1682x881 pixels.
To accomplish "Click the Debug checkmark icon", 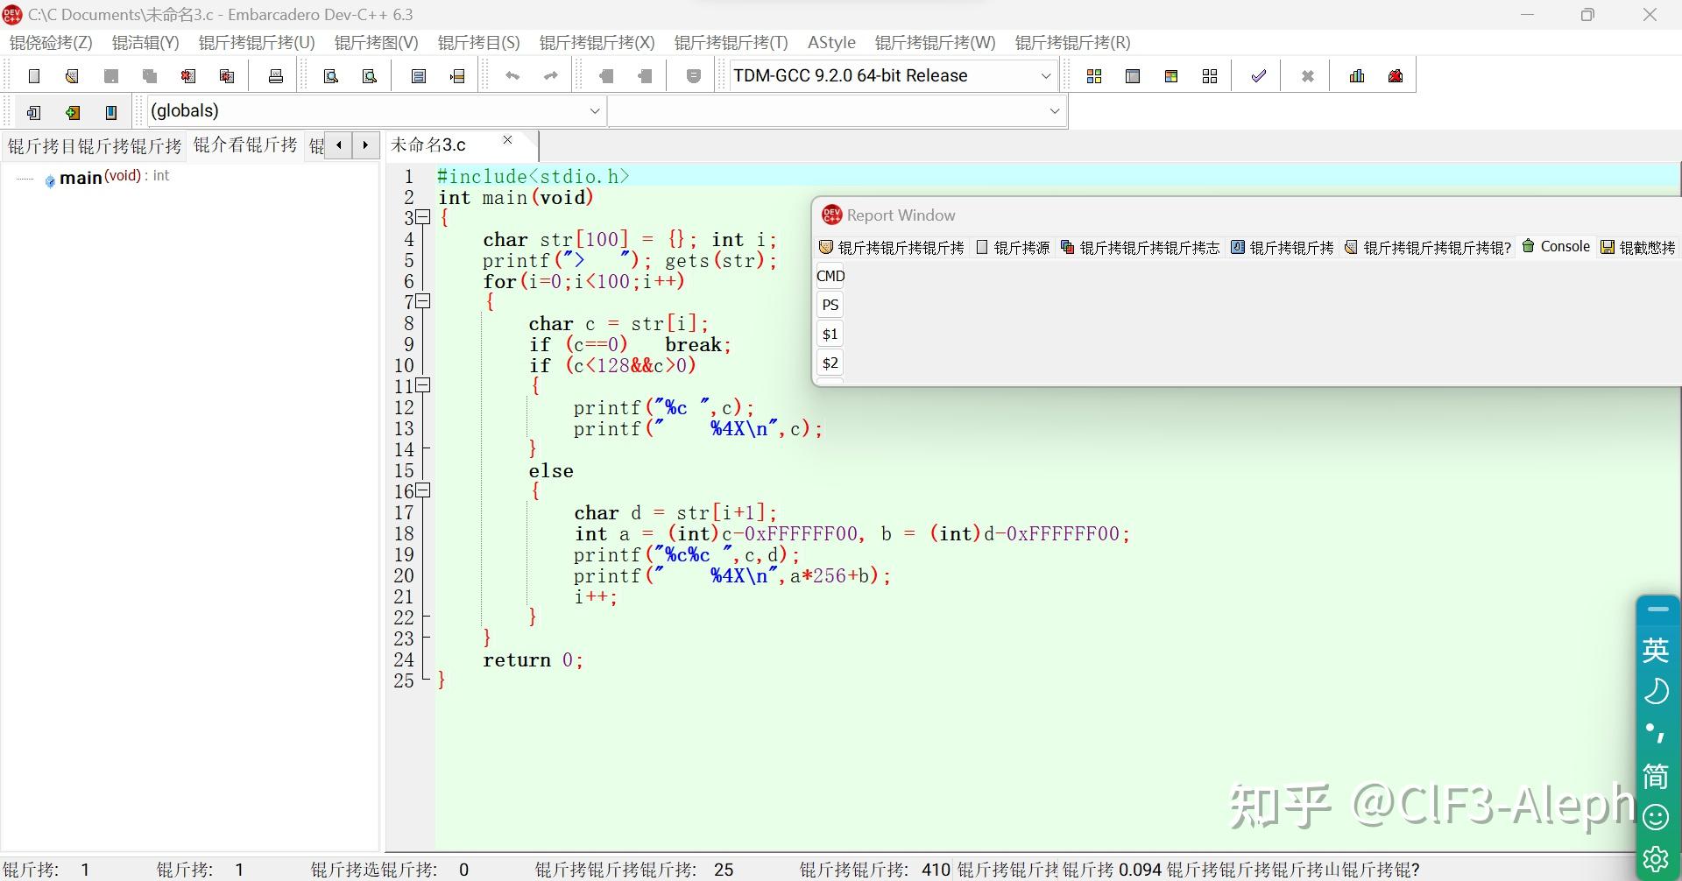I will tap(1259, 76).
